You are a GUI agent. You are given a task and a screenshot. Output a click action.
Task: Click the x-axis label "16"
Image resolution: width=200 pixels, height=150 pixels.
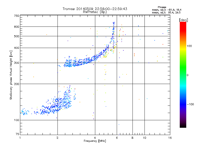click(170, 138)
